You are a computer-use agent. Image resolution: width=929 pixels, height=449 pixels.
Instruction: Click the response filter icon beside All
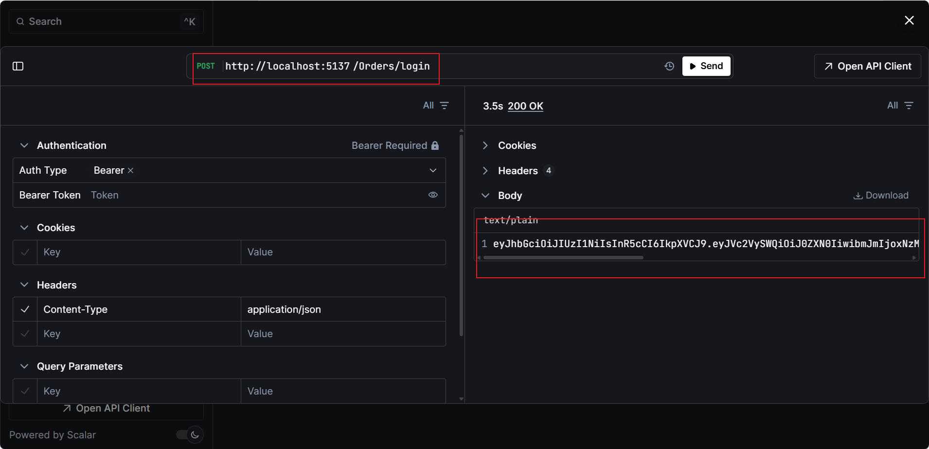click(909, 106)
